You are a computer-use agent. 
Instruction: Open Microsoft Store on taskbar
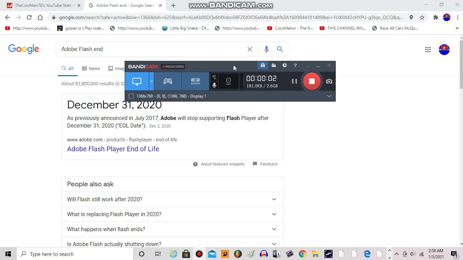pos(186,254)
